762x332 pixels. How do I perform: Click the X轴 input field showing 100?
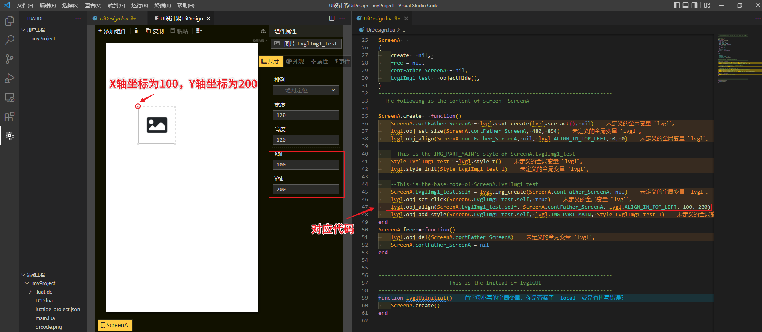[306, 164]
